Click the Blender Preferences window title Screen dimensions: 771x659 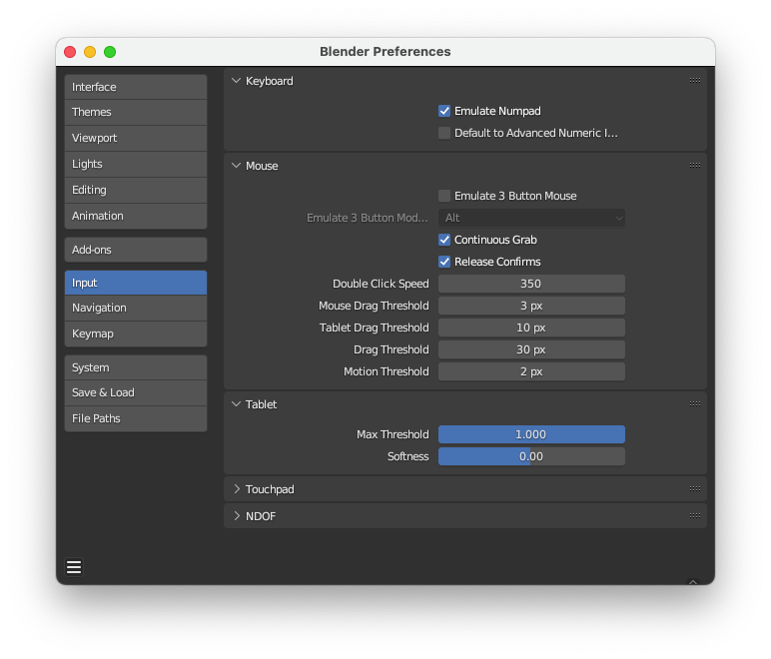click(x=385, y=52)
